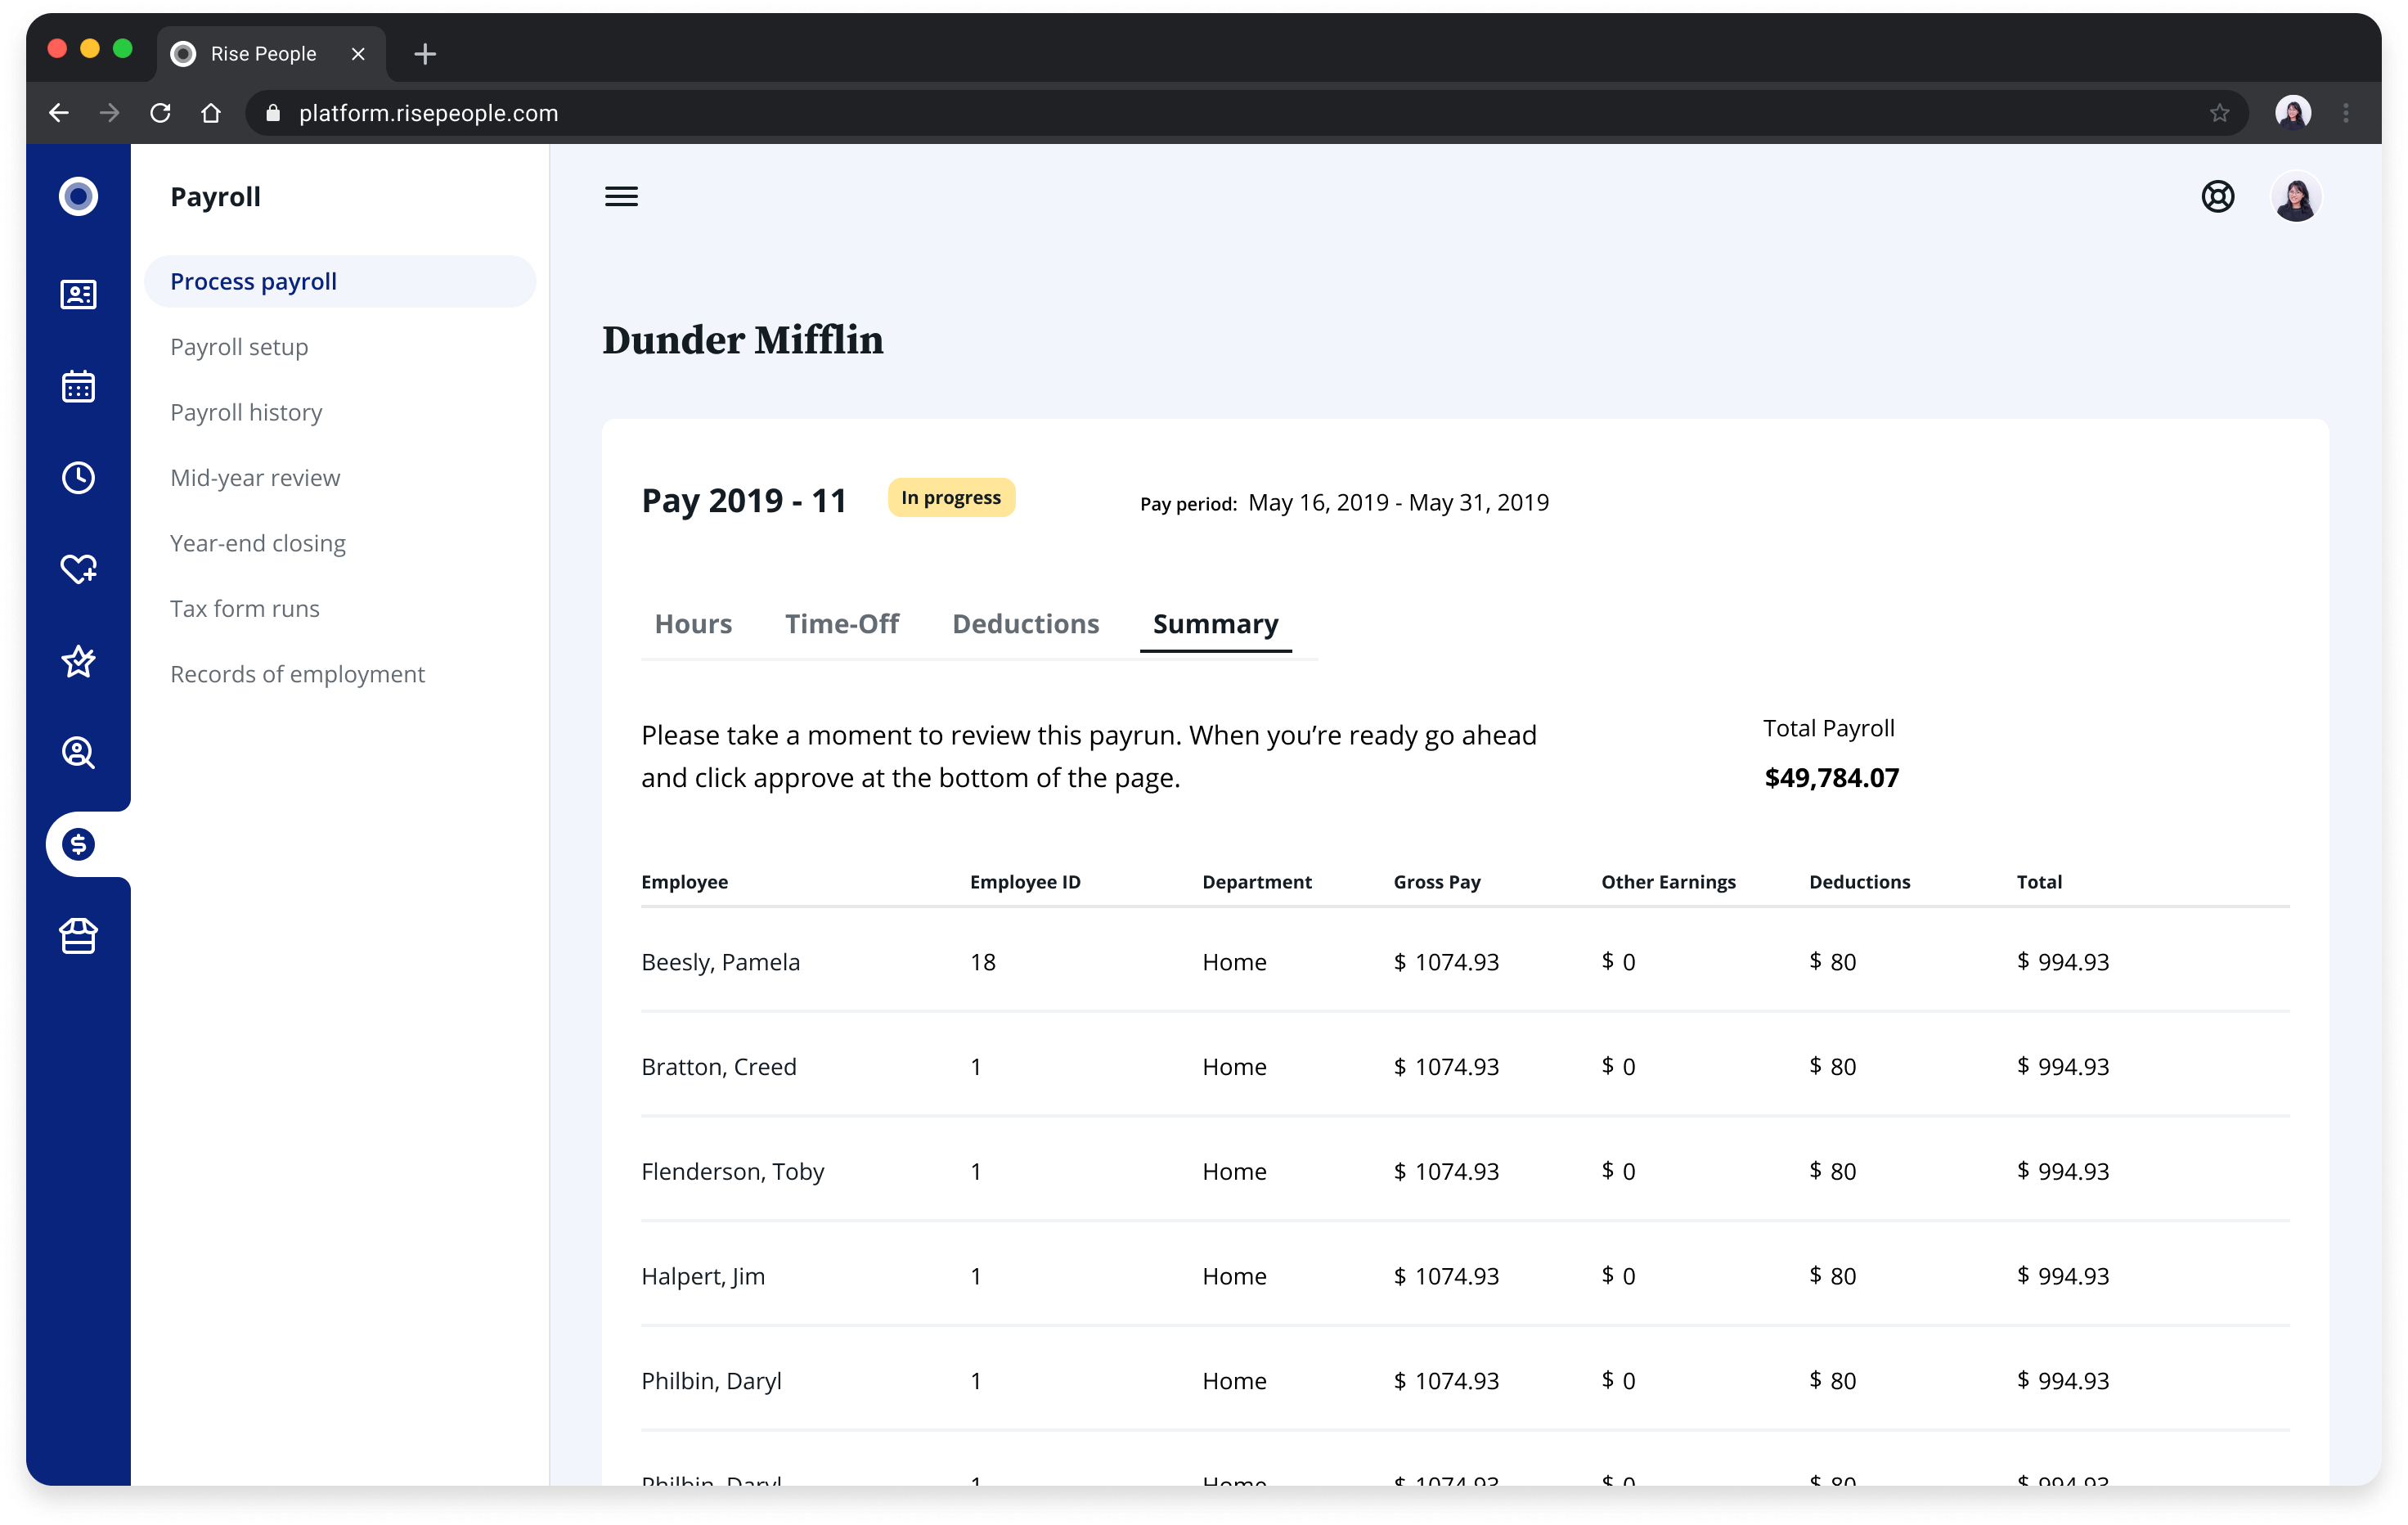This screenshot has width=2408, height=1525.
Task: Open the help lifebuoy icon
Action: point(2217,196)
